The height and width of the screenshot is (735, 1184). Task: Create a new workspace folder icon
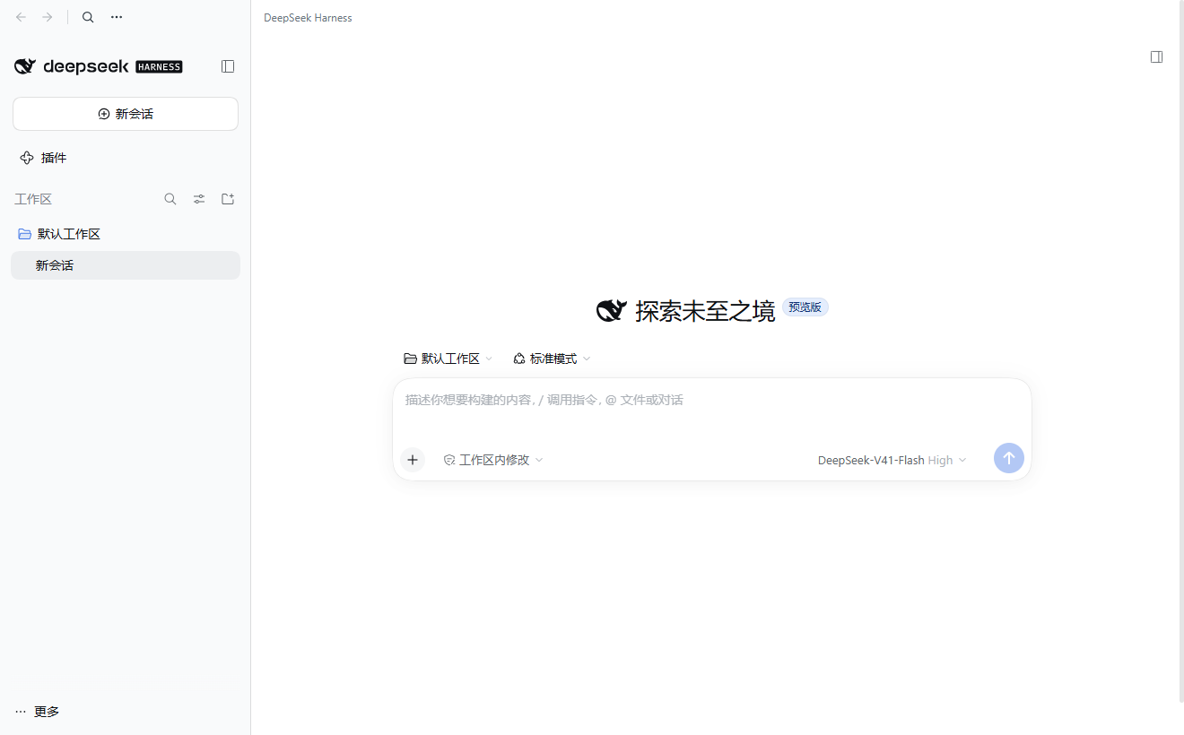pos(228,199)
